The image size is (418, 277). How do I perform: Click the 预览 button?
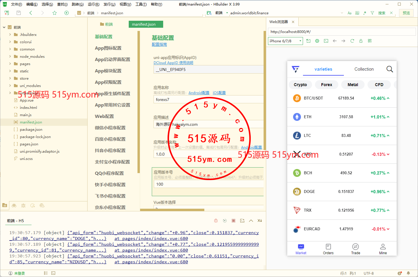[x=406, y=13]
